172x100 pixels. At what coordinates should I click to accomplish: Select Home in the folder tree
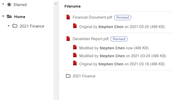click(x=20, y=17)
